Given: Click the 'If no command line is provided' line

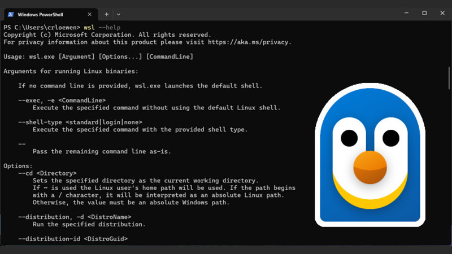Looking at the screenshot, I should [x=140, y=86].
